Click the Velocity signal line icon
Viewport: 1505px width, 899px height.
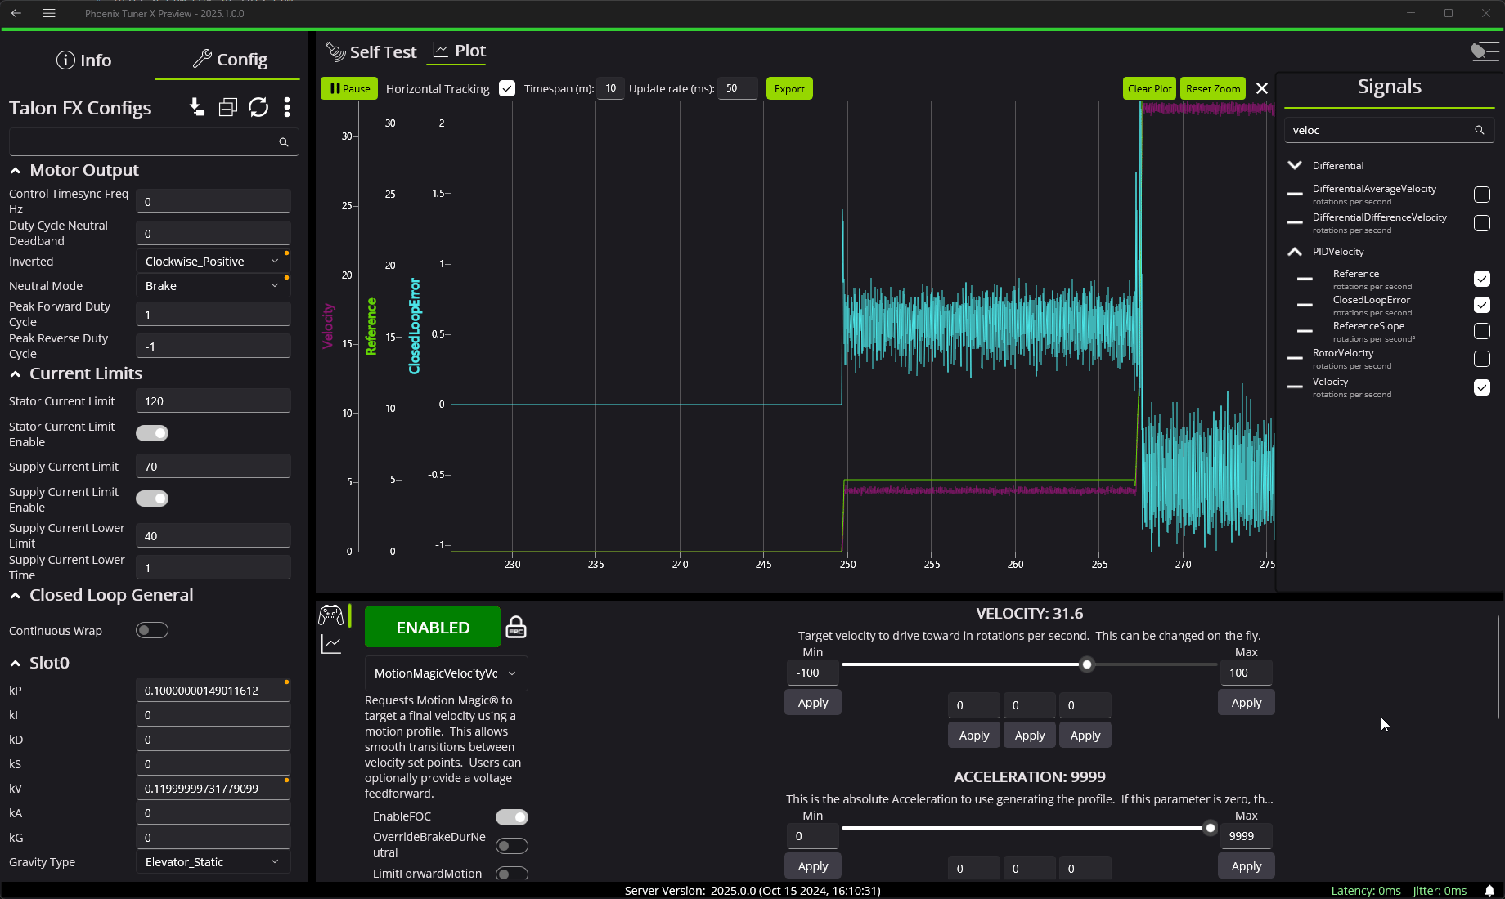pyautogui.click(x=1295, y=387)
